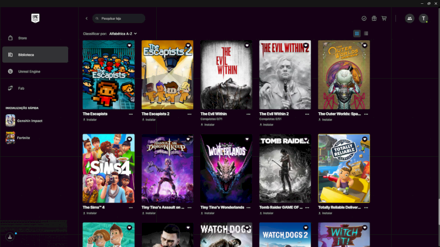Open the Store section
This screenshot has height=247, width=440.
pos(35,38)
